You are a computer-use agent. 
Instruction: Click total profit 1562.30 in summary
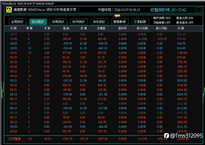[x=67, y=139]
